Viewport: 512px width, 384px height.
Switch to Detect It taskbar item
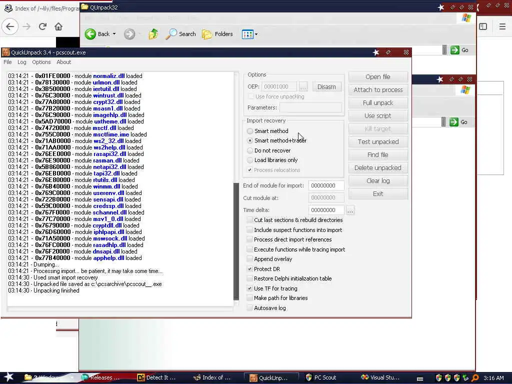[156, 377]
